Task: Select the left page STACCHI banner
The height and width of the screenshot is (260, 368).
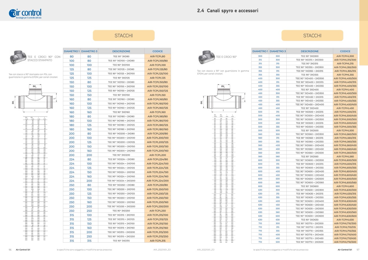Action: point(123,36)
